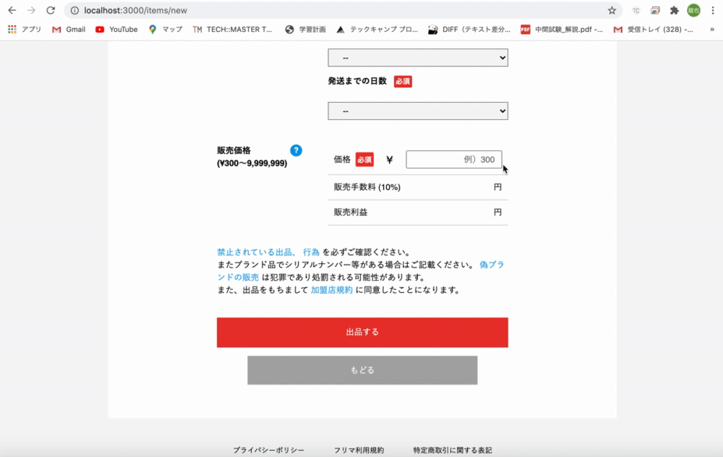
Task: Reload the page with the refresh icon
Action: [x=51, y=10]
